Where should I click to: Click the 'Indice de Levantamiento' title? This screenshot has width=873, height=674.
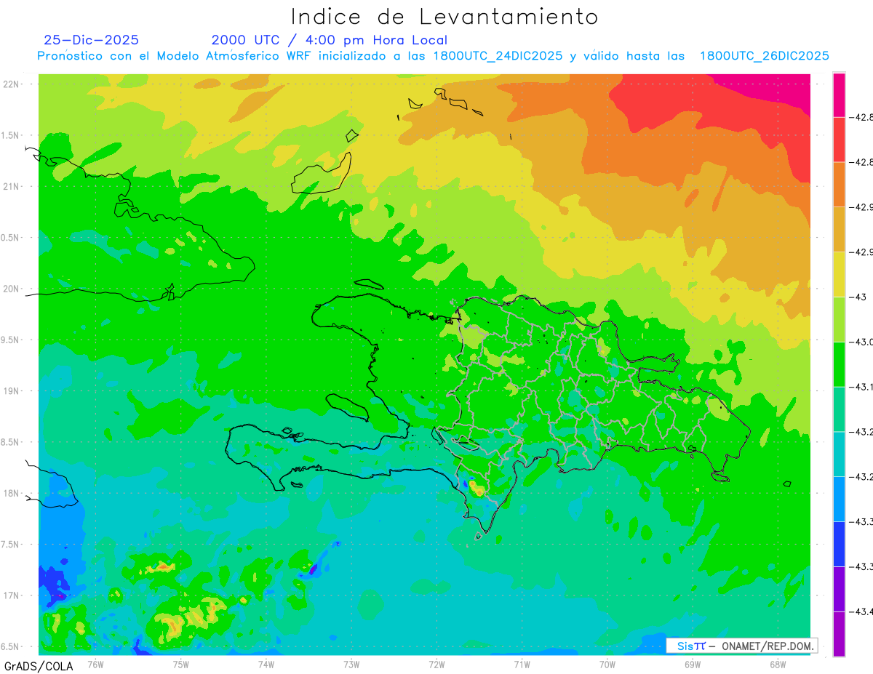(x=445, y=17)
